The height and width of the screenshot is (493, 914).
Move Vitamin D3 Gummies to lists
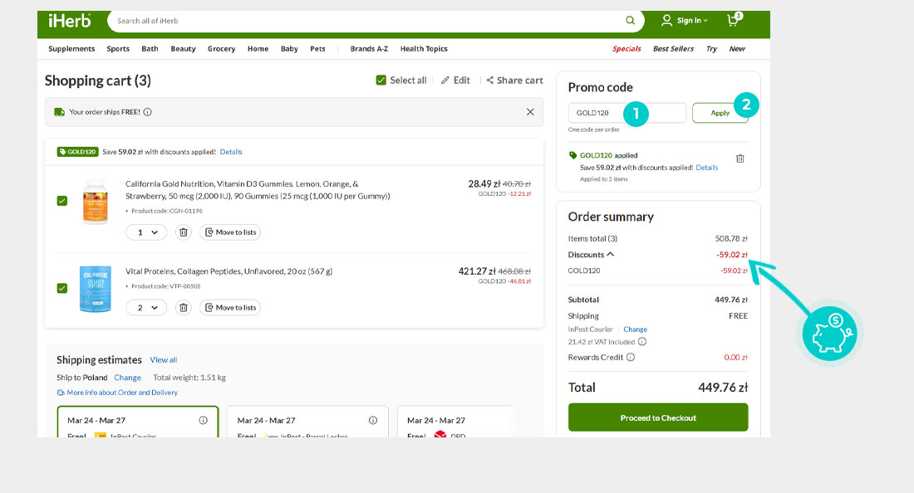(x=230, y=232)
